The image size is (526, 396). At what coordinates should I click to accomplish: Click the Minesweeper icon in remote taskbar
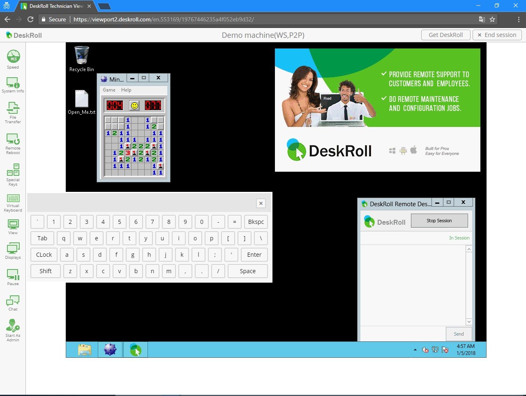pos(110,350)
